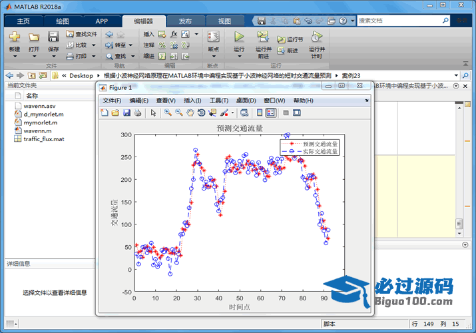Click Print Figure icon in Figure 1 toolbar
The width and height of the screenshot is (476, 333).
pyautogui.click(x=138, y=113)
